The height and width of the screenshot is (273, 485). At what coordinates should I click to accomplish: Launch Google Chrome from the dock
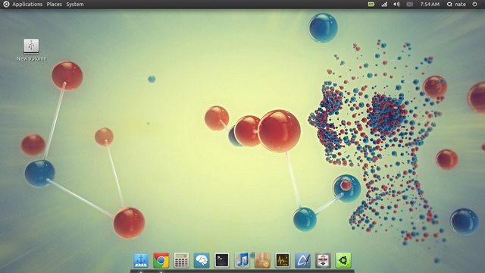(161, 260)
